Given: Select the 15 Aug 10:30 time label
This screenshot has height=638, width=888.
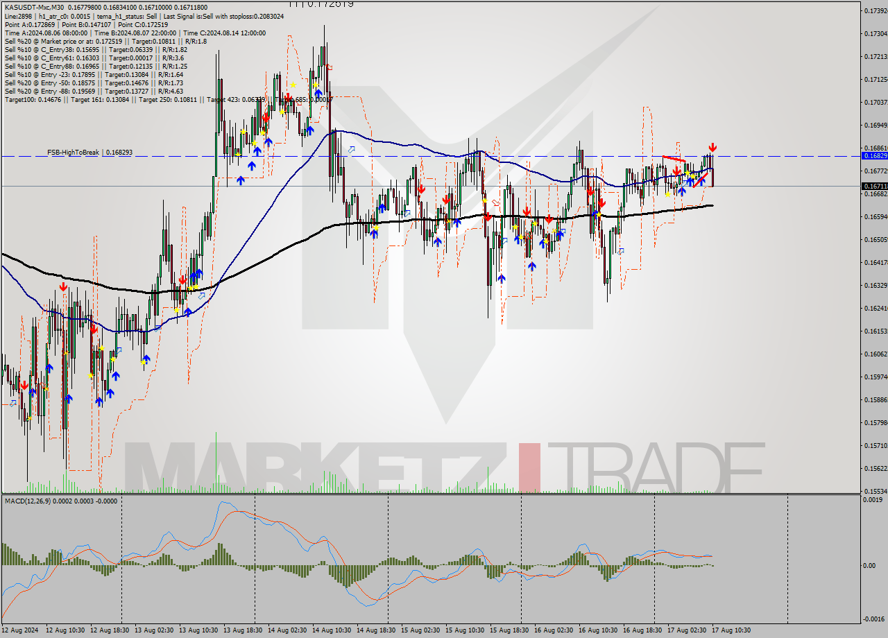Looking at the screenshot, I should point(465,630).
